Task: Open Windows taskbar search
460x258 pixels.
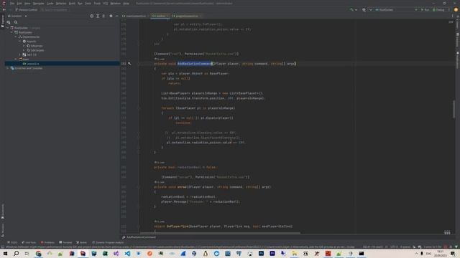Action: tap(16, 253)
